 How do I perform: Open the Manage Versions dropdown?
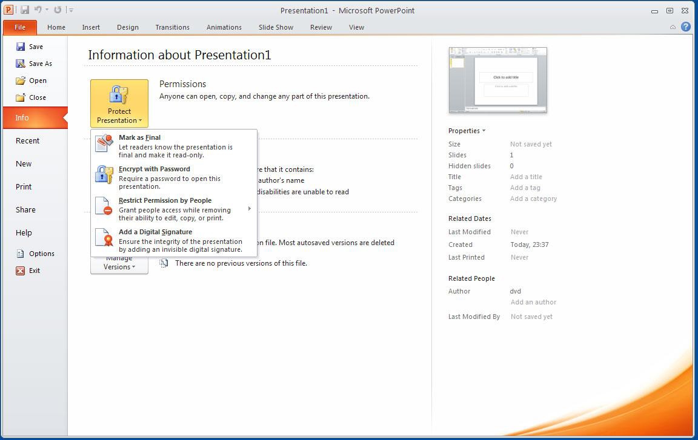[x=119, y=265]
